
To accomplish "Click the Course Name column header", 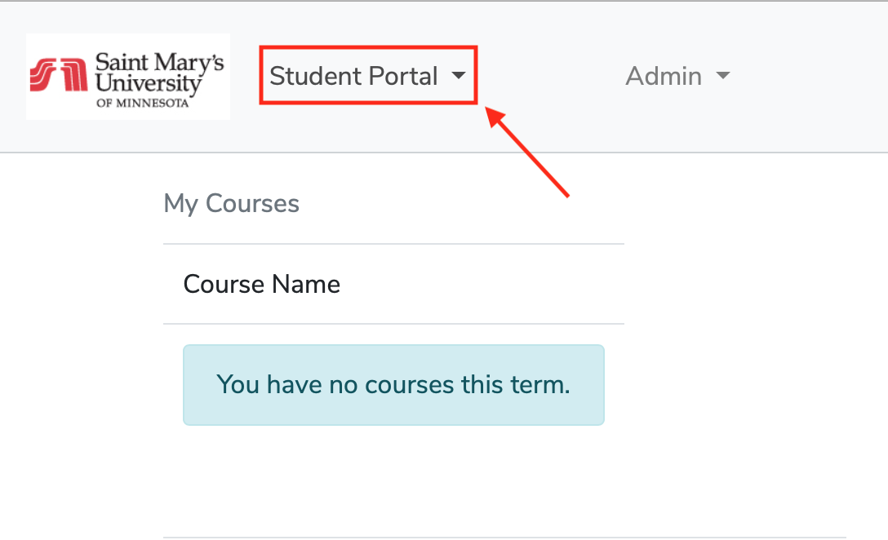I will tap(262, 284).
